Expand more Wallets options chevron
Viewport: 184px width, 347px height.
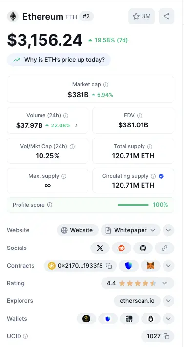(x=168, y=319)
